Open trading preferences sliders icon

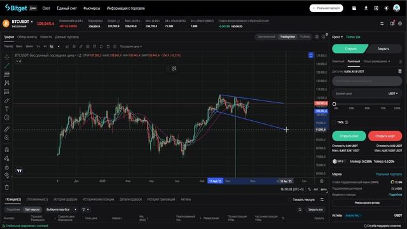[x=382, y=24]
